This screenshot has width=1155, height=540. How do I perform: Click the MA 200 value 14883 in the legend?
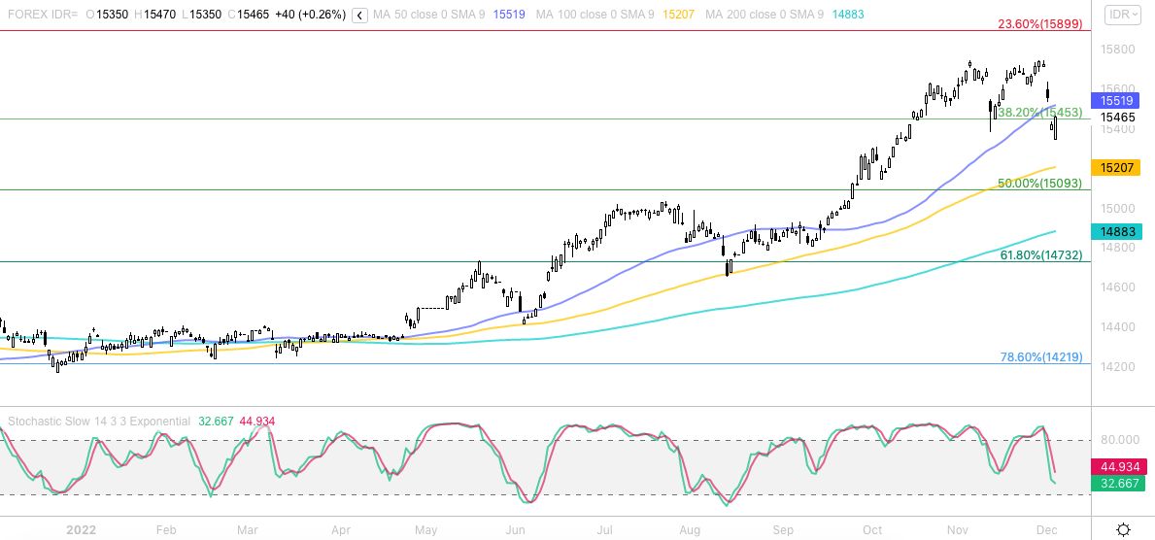pos(849,15)
